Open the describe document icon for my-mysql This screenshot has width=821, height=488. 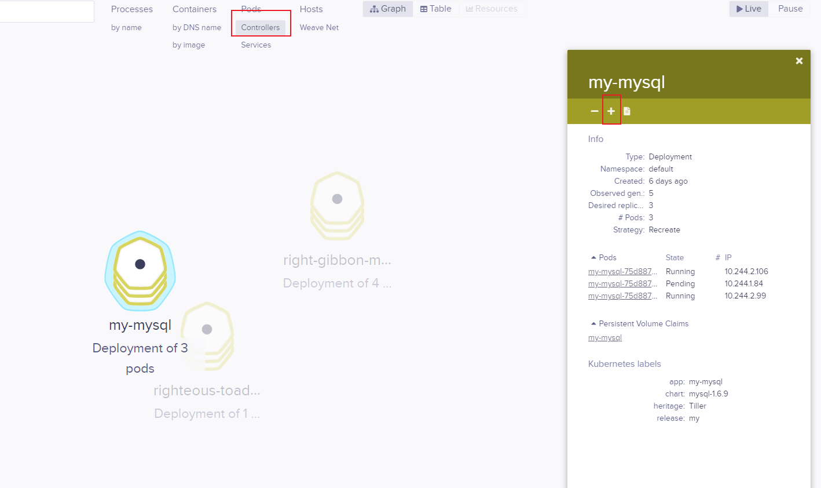pos(626,111)
